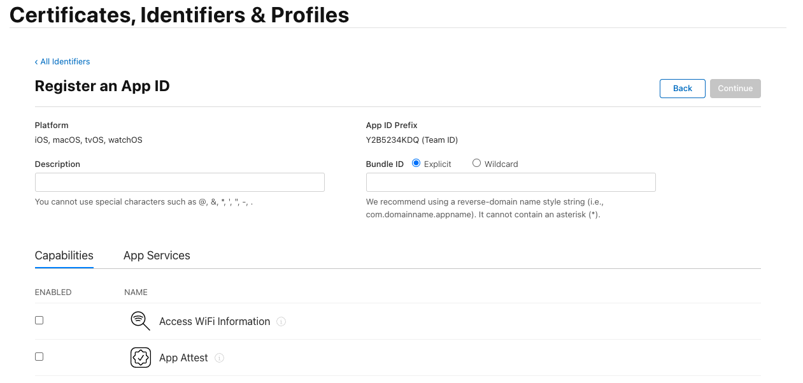The image size is (803, 383).
Task: Switch to the App Services tab
Action: (x=157, y=256)
